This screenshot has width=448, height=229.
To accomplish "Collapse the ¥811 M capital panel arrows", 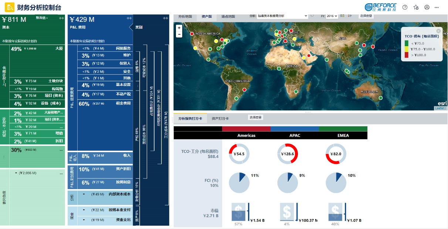I will 61,18.
